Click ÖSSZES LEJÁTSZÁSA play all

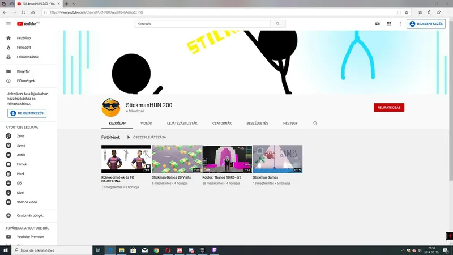147,137
